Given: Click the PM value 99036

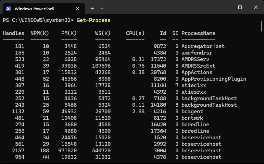Looking at the screenshot, I should click(x=69, y=66).
